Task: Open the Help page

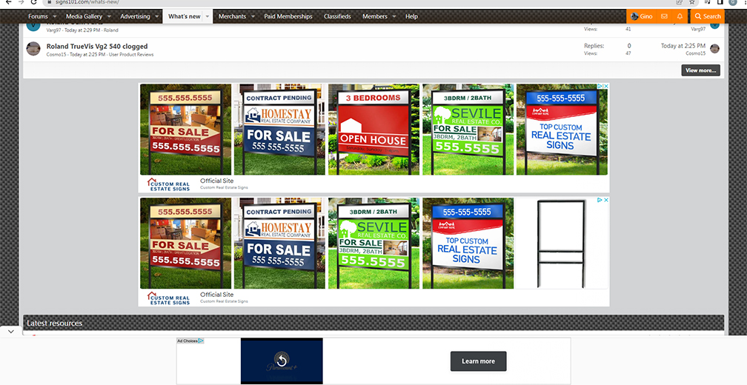Action: [x=411, y=16]
